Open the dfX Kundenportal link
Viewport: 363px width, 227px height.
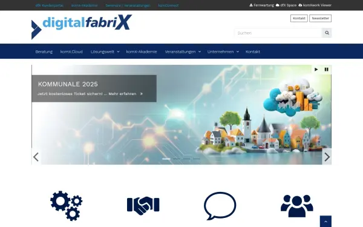coord(50,5)
